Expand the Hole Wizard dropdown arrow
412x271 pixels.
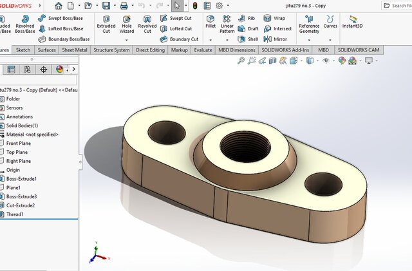tap(127, 40)
